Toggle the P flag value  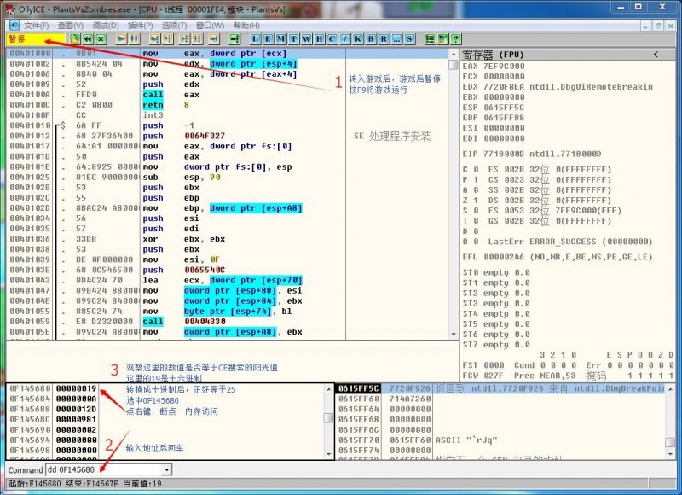(476, 180)
